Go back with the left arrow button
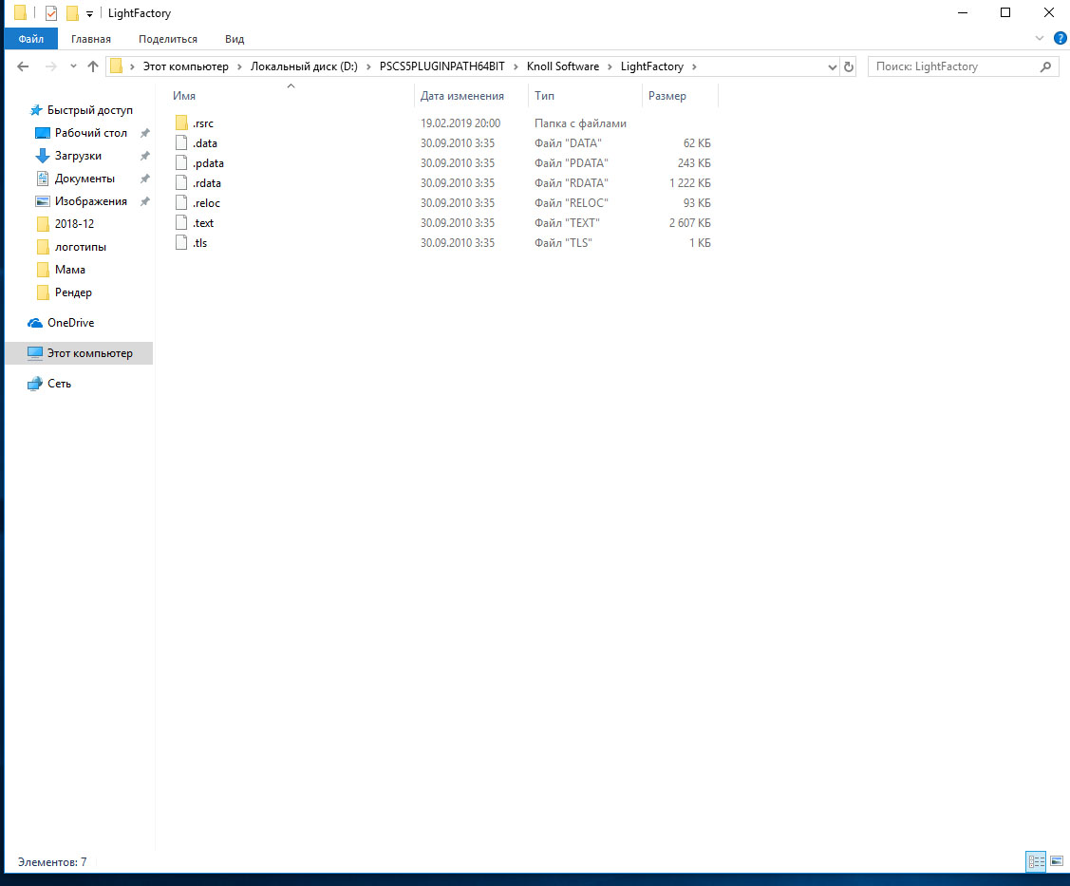The width and height of the screenshot is (1070, 886). [23, 66]
